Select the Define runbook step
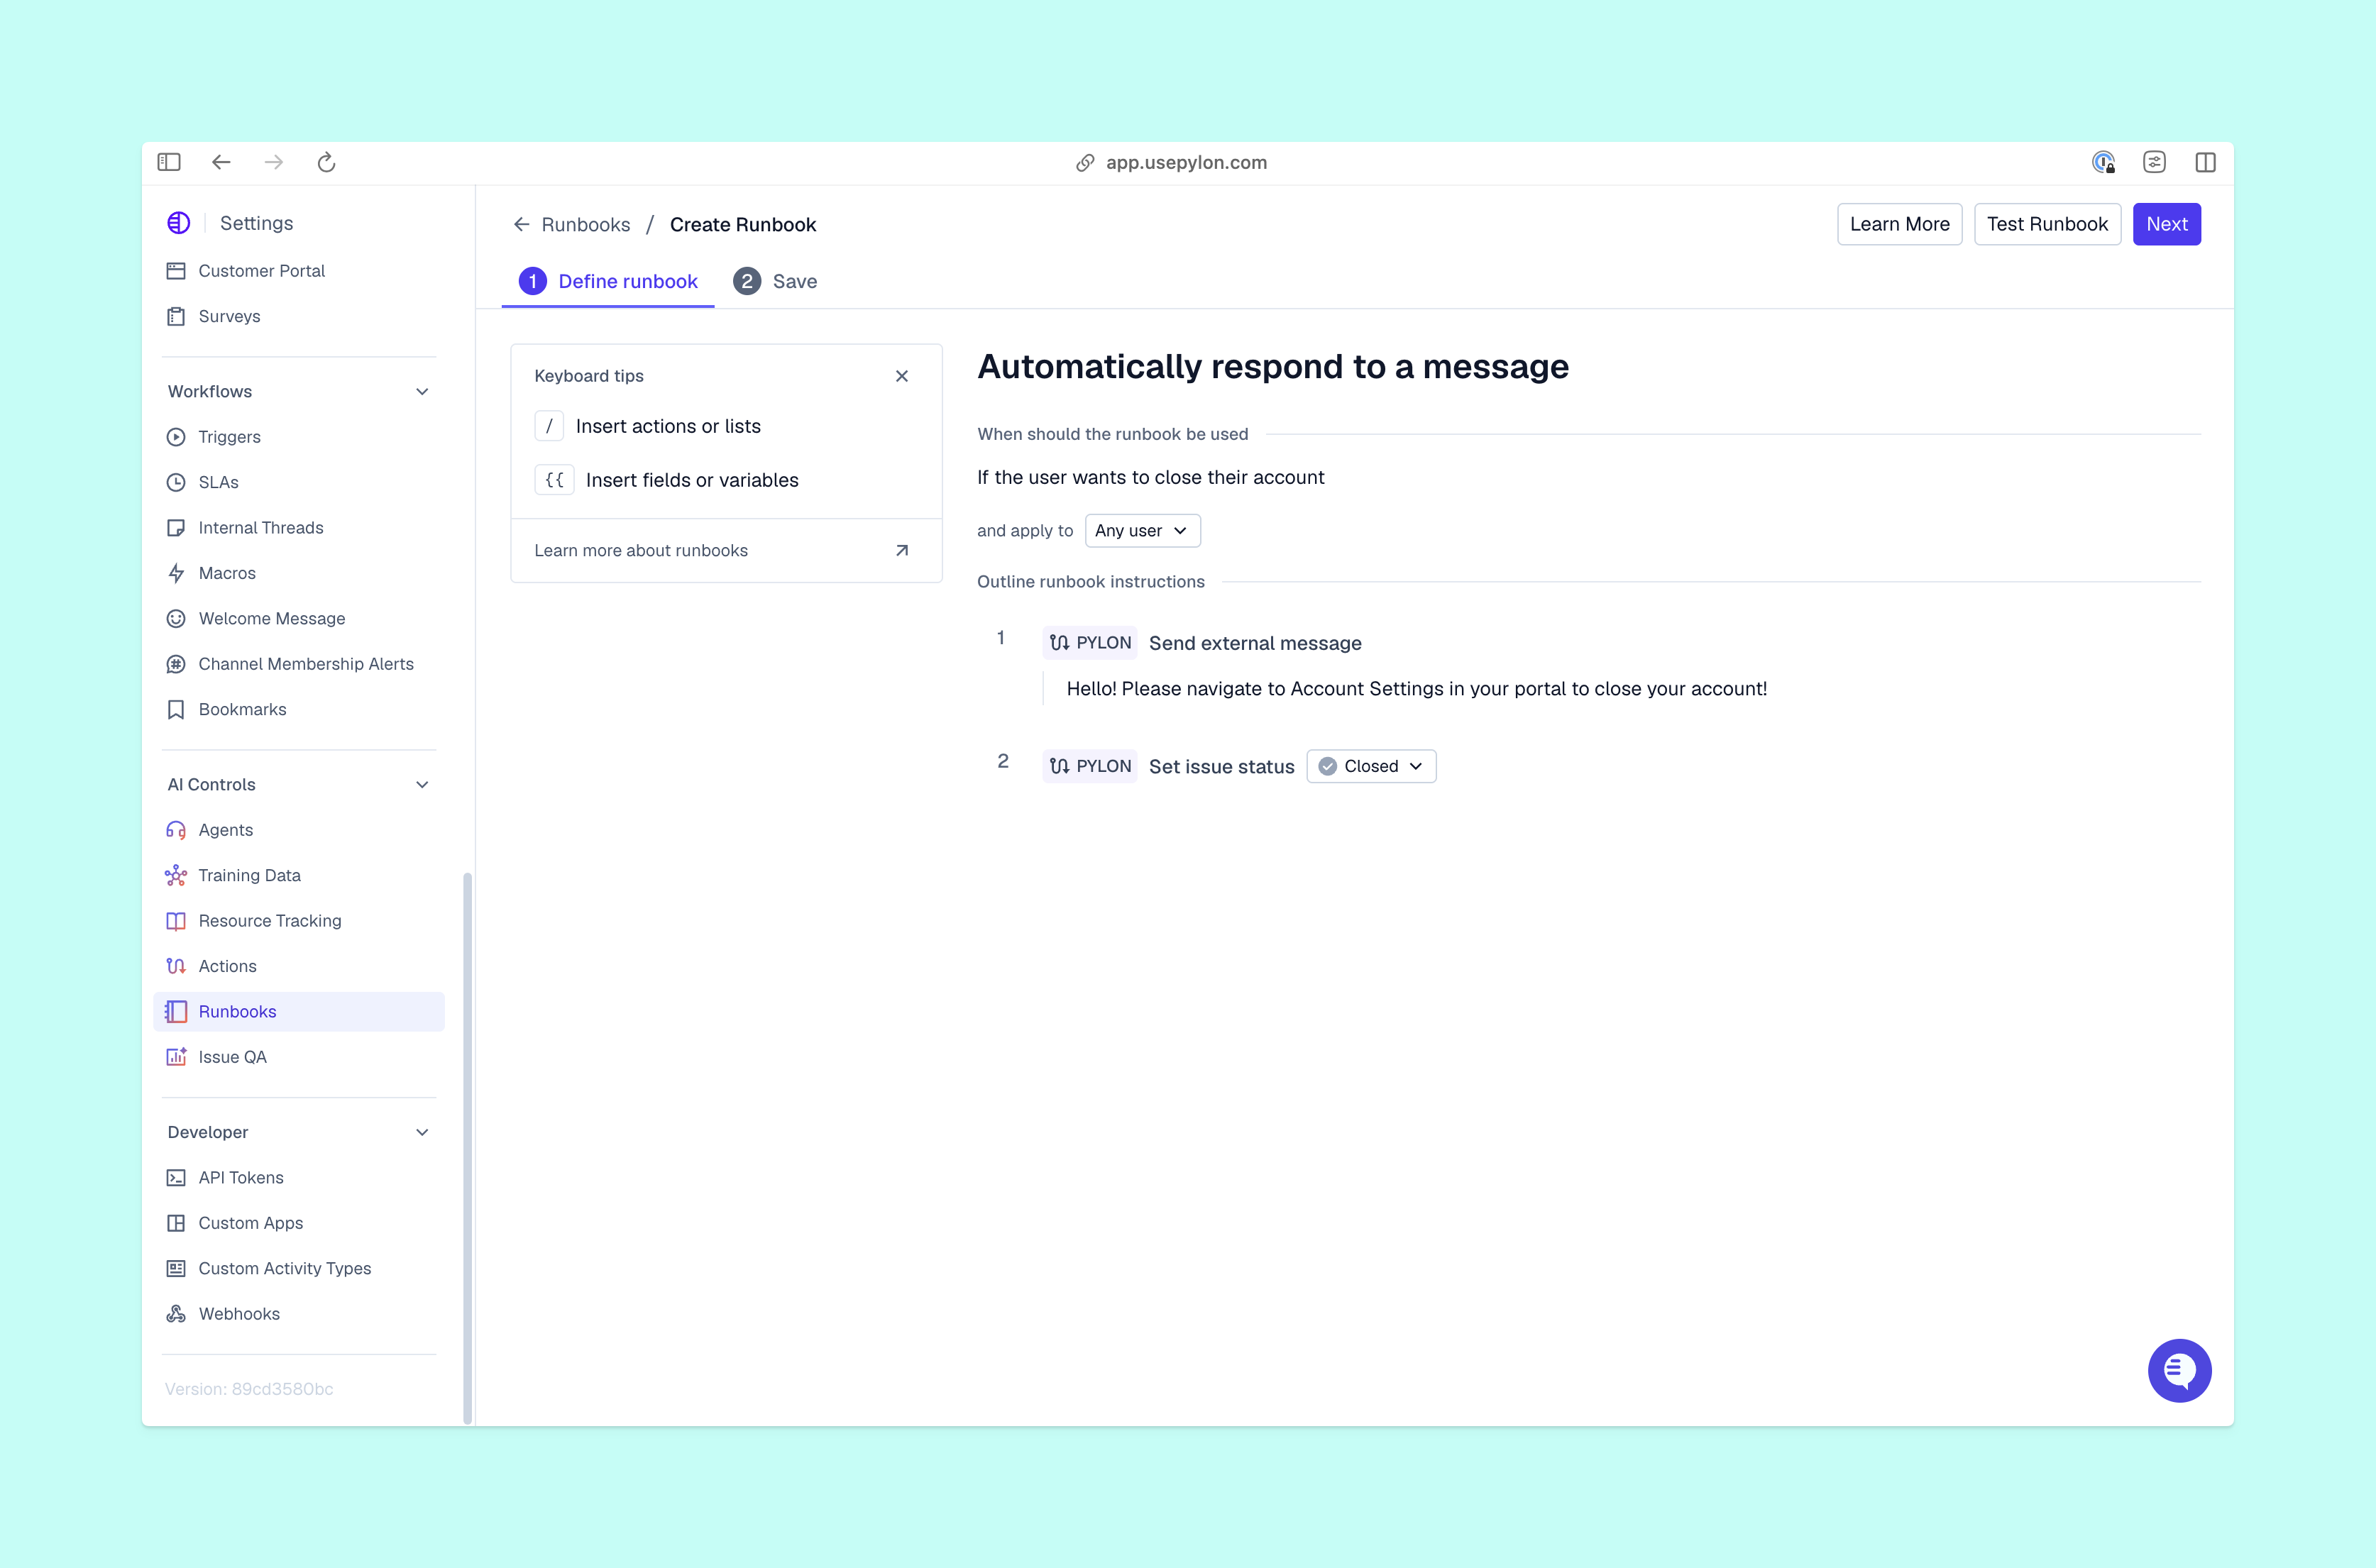The width and height of the screenshot is (2376, 1568). pyautogui.click(x=608, y=281)
